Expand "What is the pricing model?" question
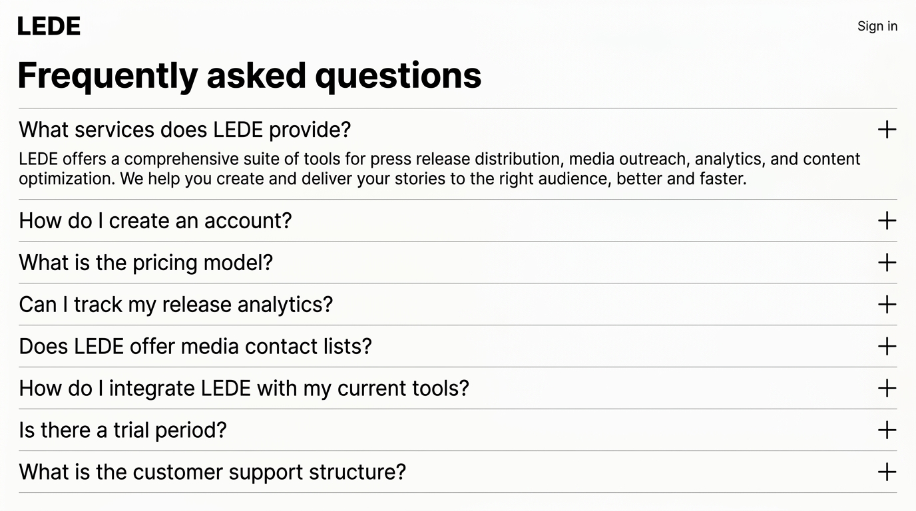 pos(146,263)
